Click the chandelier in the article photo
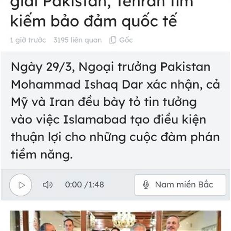Image resolution: width=231 pixels, height=231 pixels. point(124,219)
